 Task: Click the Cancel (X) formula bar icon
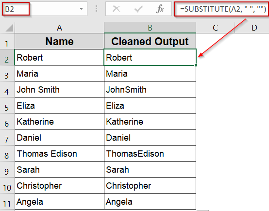coord(116,9)
